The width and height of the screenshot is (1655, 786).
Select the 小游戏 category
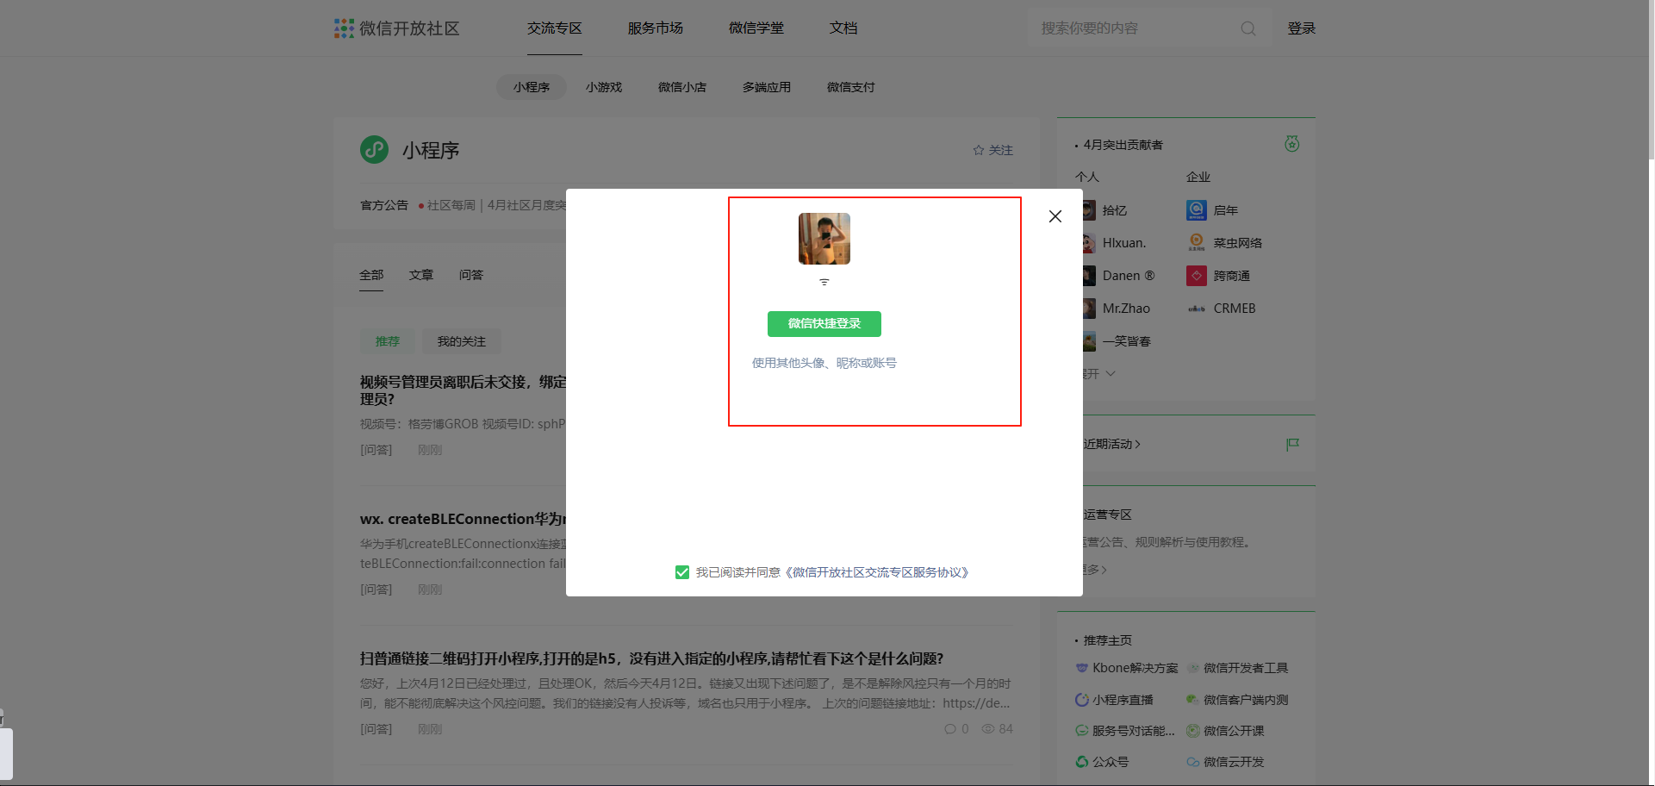[604, 87]
